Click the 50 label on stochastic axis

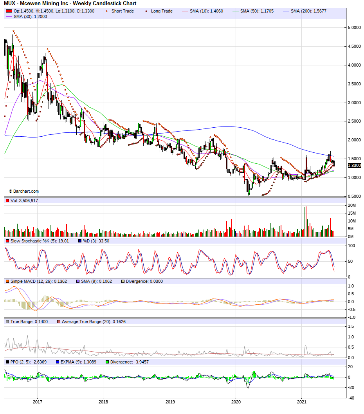(x=350, y=261)
